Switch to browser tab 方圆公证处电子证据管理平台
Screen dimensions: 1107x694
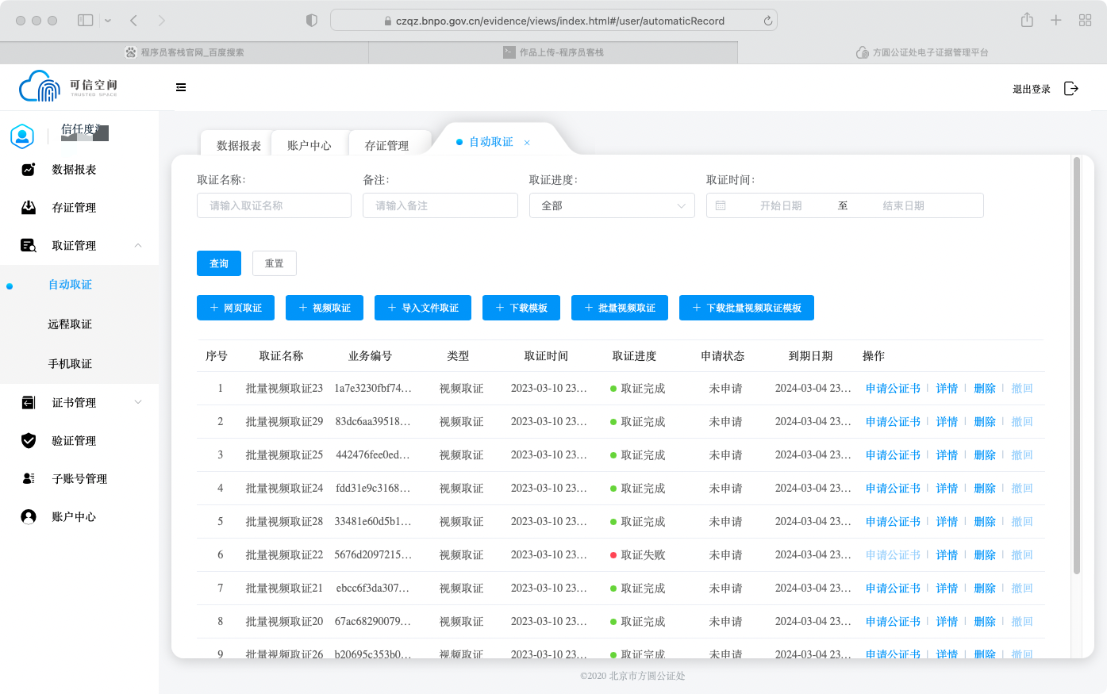[x=922, y=52]
